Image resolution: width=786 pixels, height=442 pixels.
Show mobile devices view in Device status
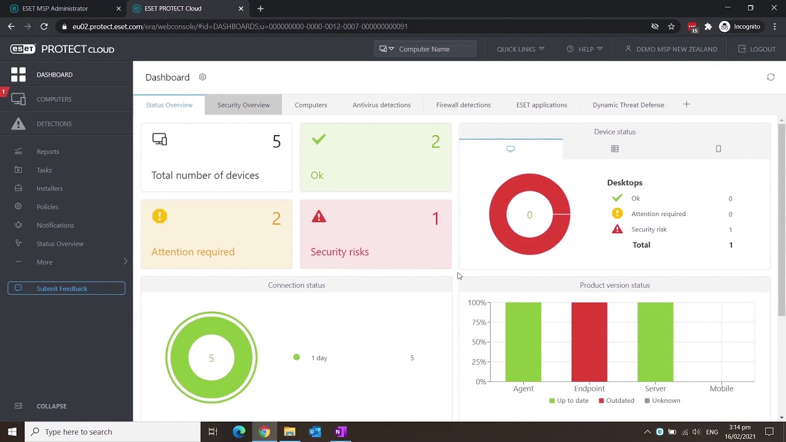coord(718,149)
